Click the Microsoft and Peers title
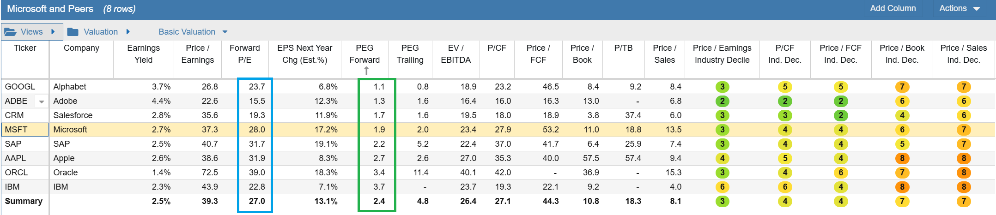 (x=50, y=9)
